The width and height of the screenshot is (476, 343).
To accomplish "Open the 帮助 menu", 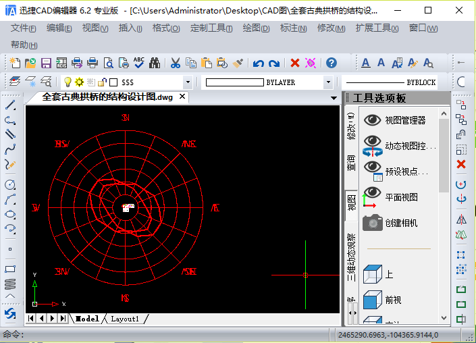I will [x=24, y=45].
